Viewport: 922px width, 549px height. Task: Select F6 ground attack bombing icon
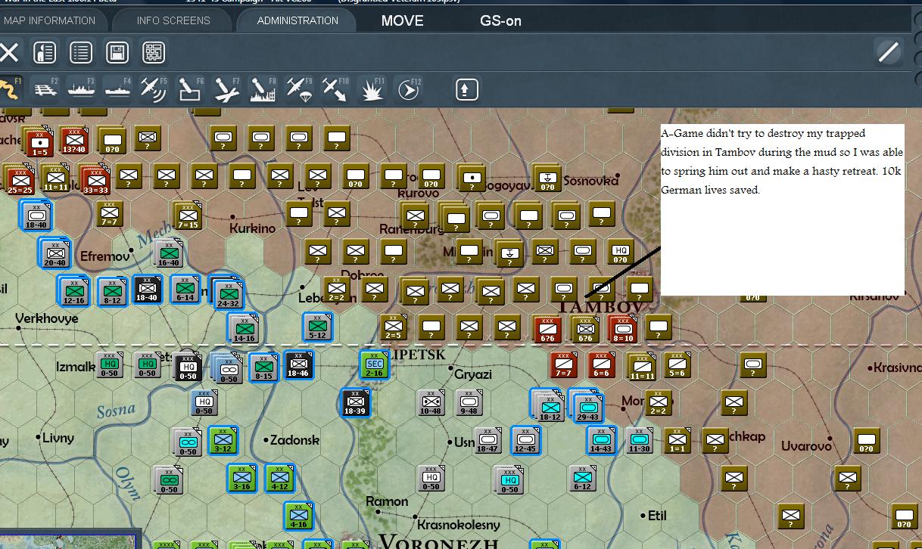pyautogui.click(x=190, y=89)
